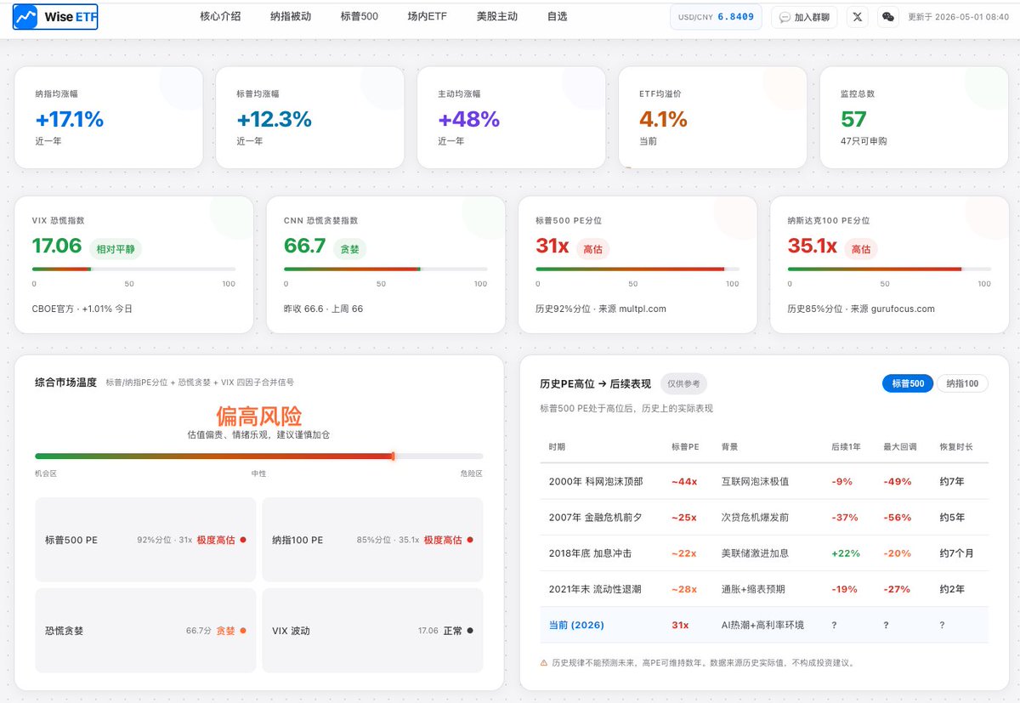Click the 2018年底 加息冲击 row
1020x703 pixels.
[764, 553]
